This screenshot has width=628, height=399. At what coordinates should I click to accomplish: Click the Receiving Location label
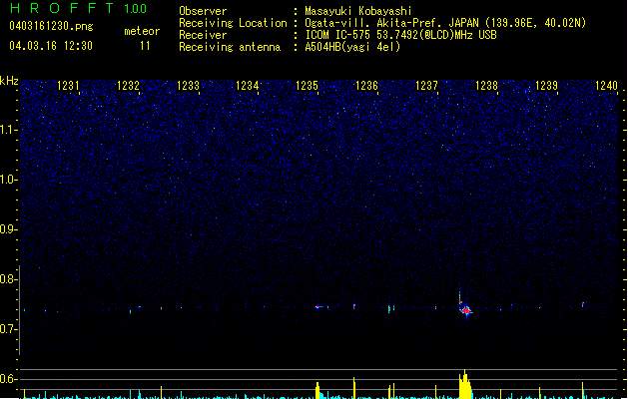tap(233, 23)
